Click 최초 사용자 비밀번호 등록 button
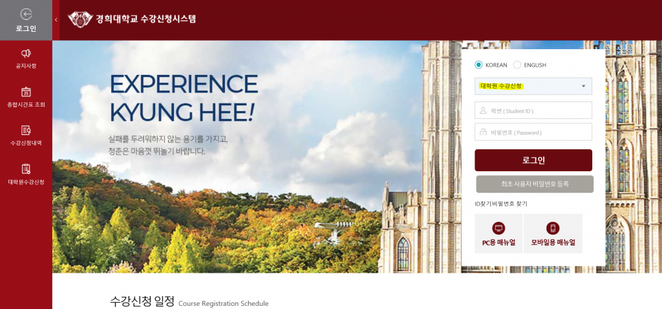 (535, 184)
